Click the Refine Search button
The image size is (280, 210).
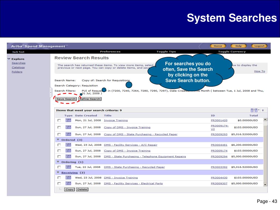click(90, 99)
